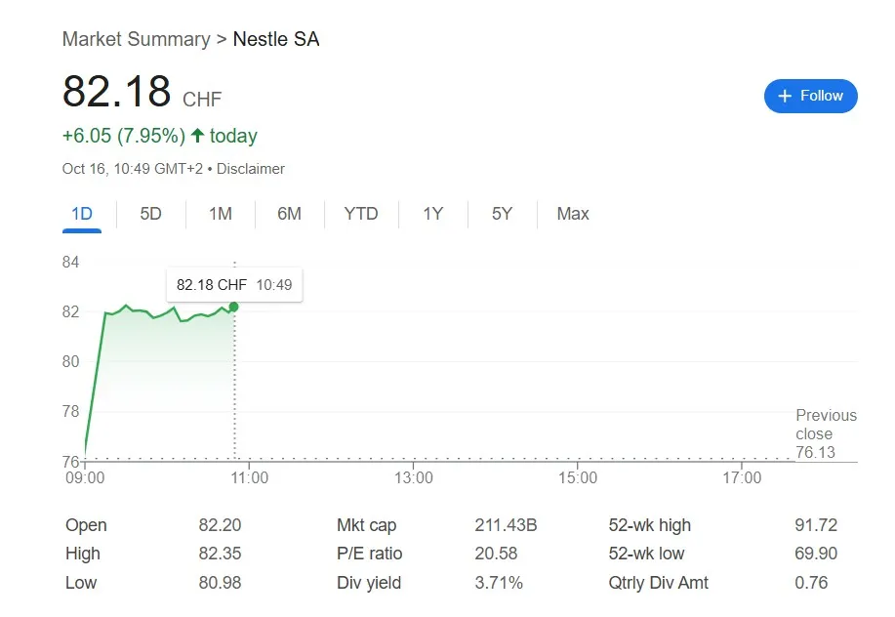Click the green price marker dot on chart
The height and width of the screenshot is (617, 895).
coord(233,307)
